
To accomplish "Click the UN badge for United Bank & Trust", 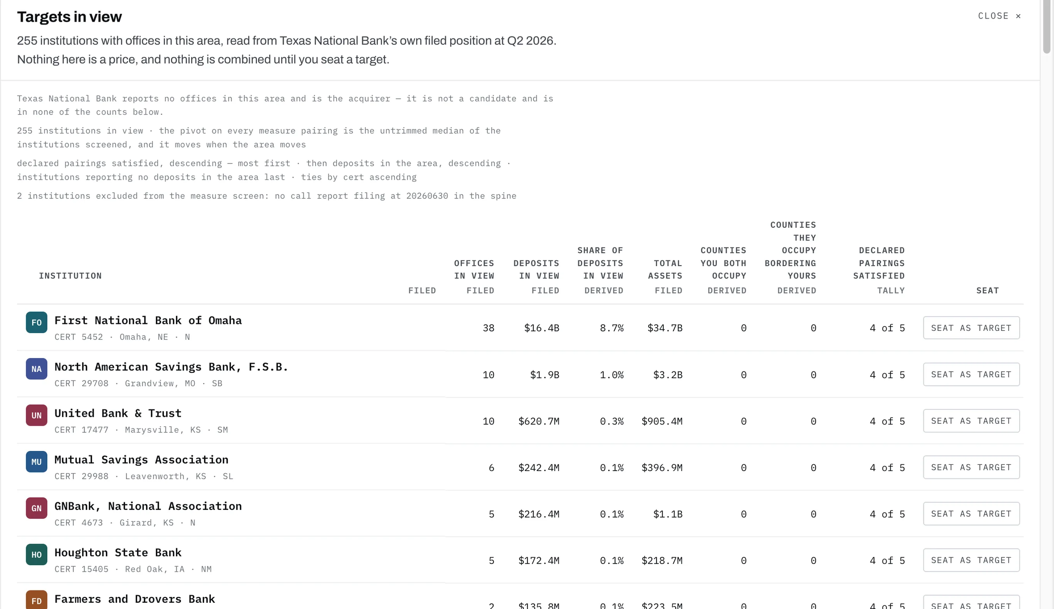I will (36, 415).
